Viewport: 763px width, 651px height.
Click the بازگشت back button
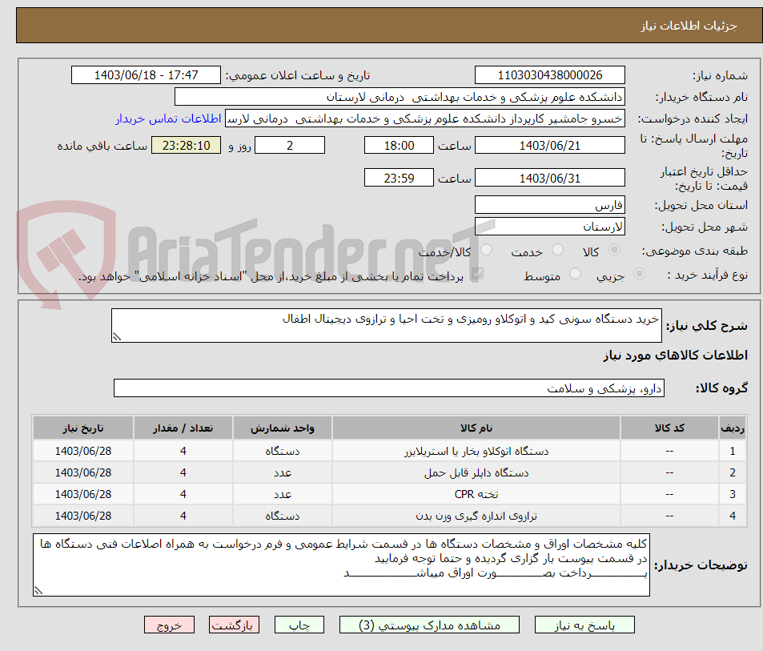coord(234,625)
